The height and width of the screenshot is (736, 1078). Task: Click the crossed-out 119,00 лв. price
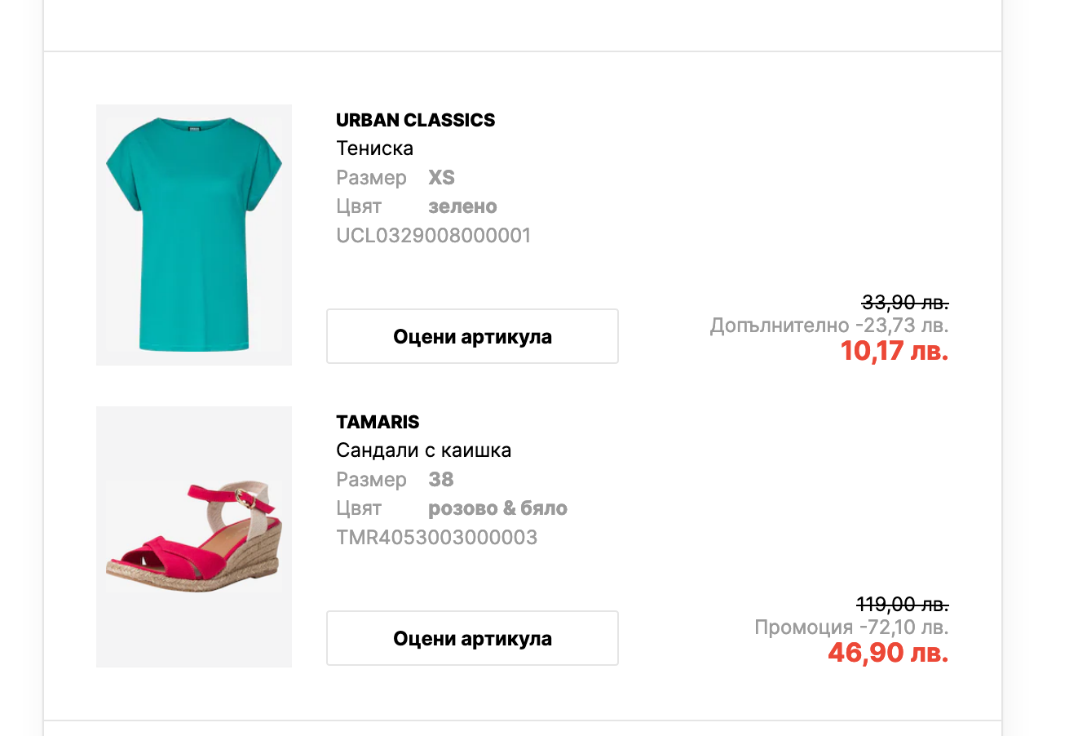click(902, 605)
